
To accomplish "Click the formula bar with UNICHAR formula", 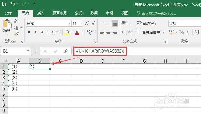I will (137, 51).
